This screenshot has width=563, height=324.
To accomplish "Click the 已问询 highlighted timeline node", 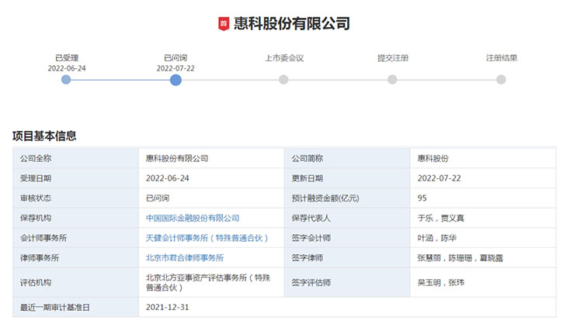I will coord(176,80).
